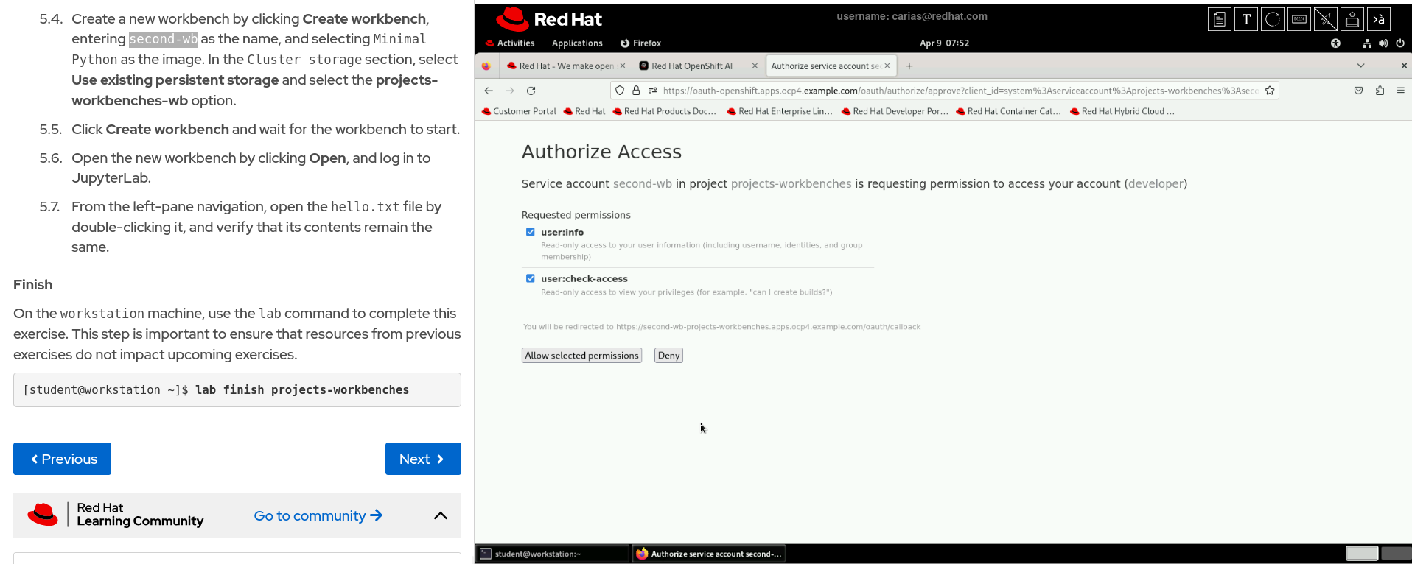Open the Red Hat Developer Portal bookmark
The width and height of the screenshot is (1412, 564).
(895, 111)
